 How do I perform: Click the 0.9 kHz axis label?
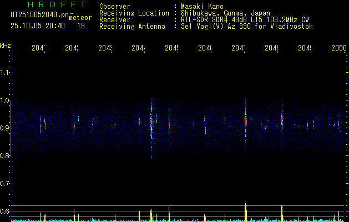coord(4,128)
